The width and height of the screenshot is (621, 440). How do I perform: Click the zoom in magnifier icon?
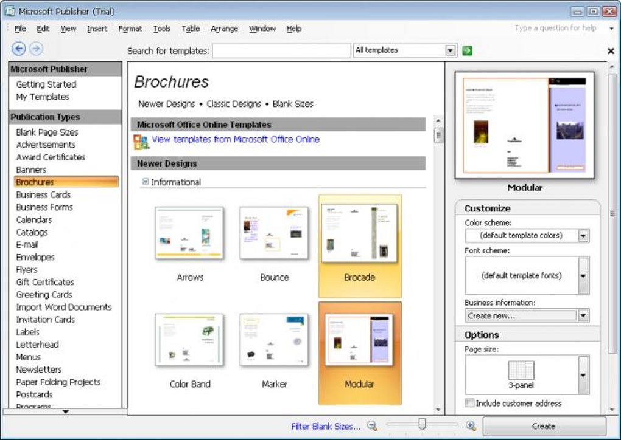click(471, 426)
